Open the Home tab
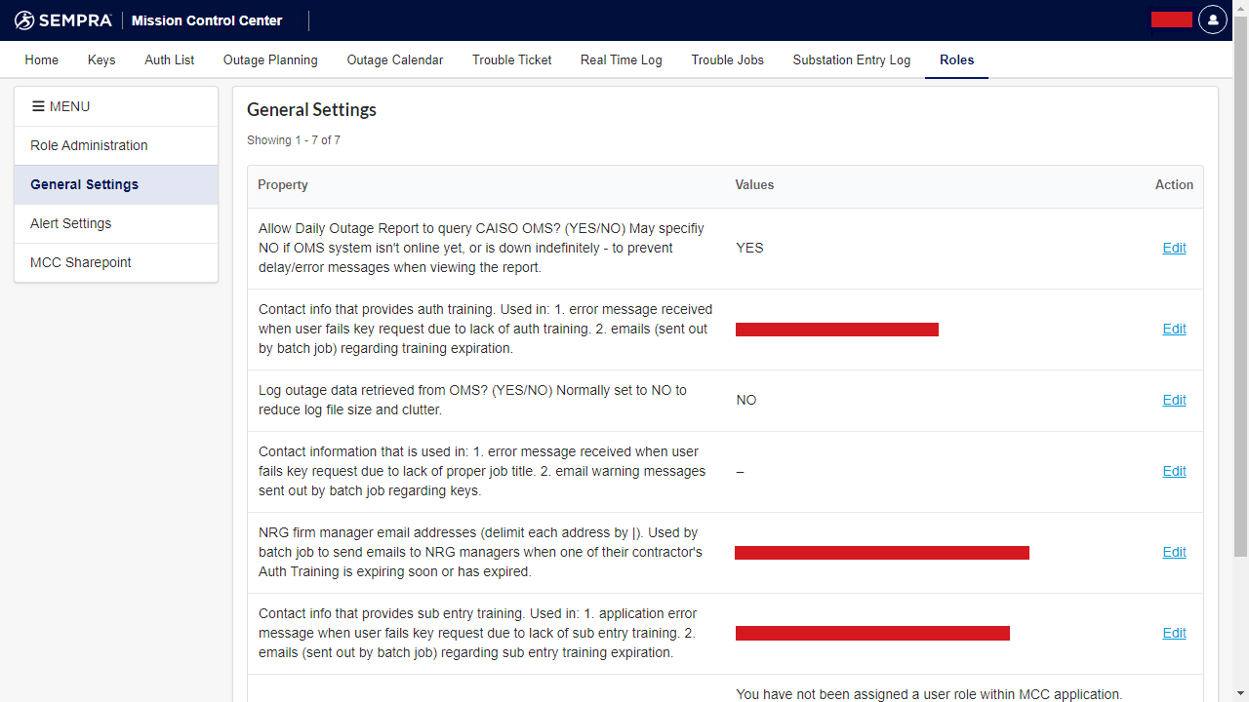Screen dimensions: 1249x702 coord(42,59)
